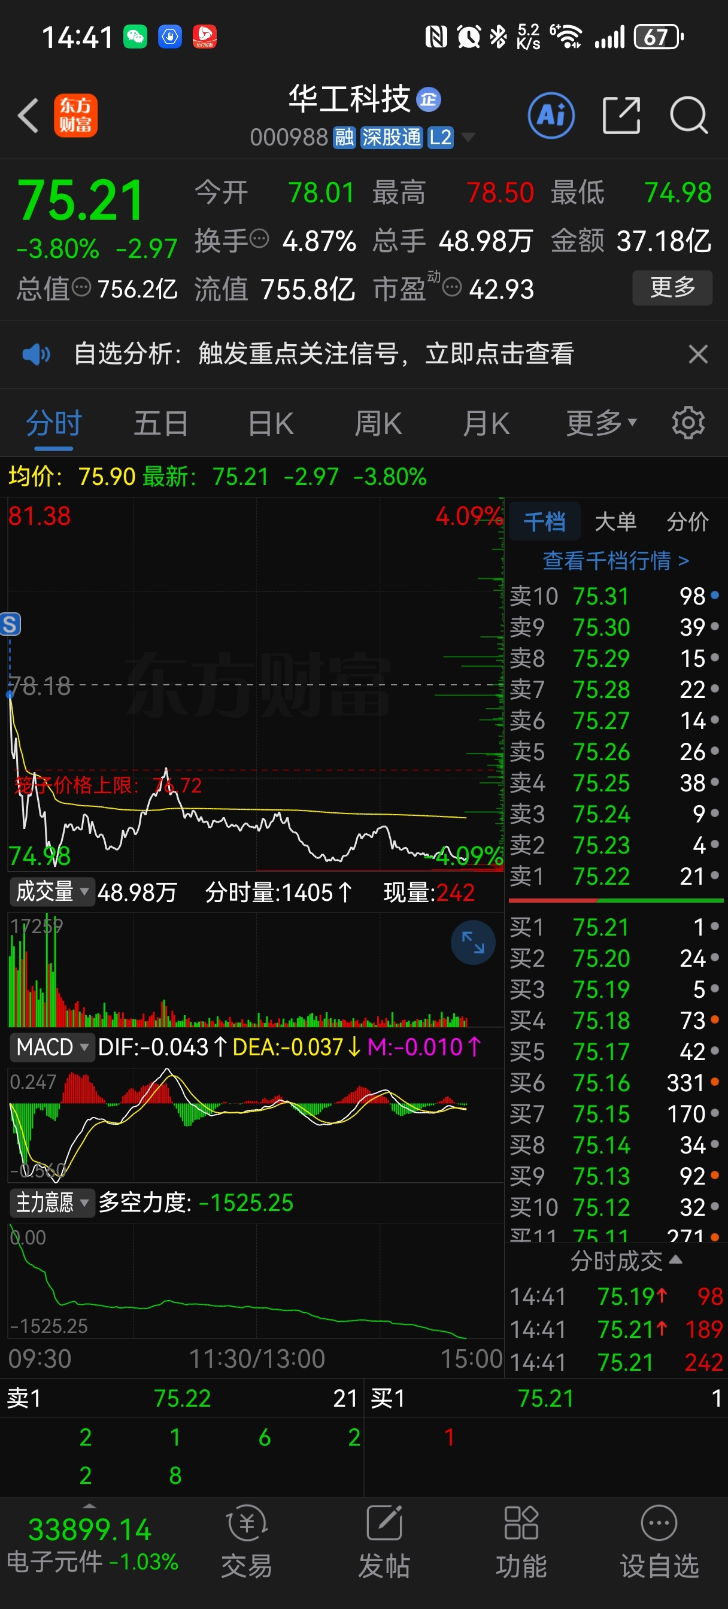Screen dimensions: 728x1609
Task: Tap the S marker on the chart
Action: 10,624
